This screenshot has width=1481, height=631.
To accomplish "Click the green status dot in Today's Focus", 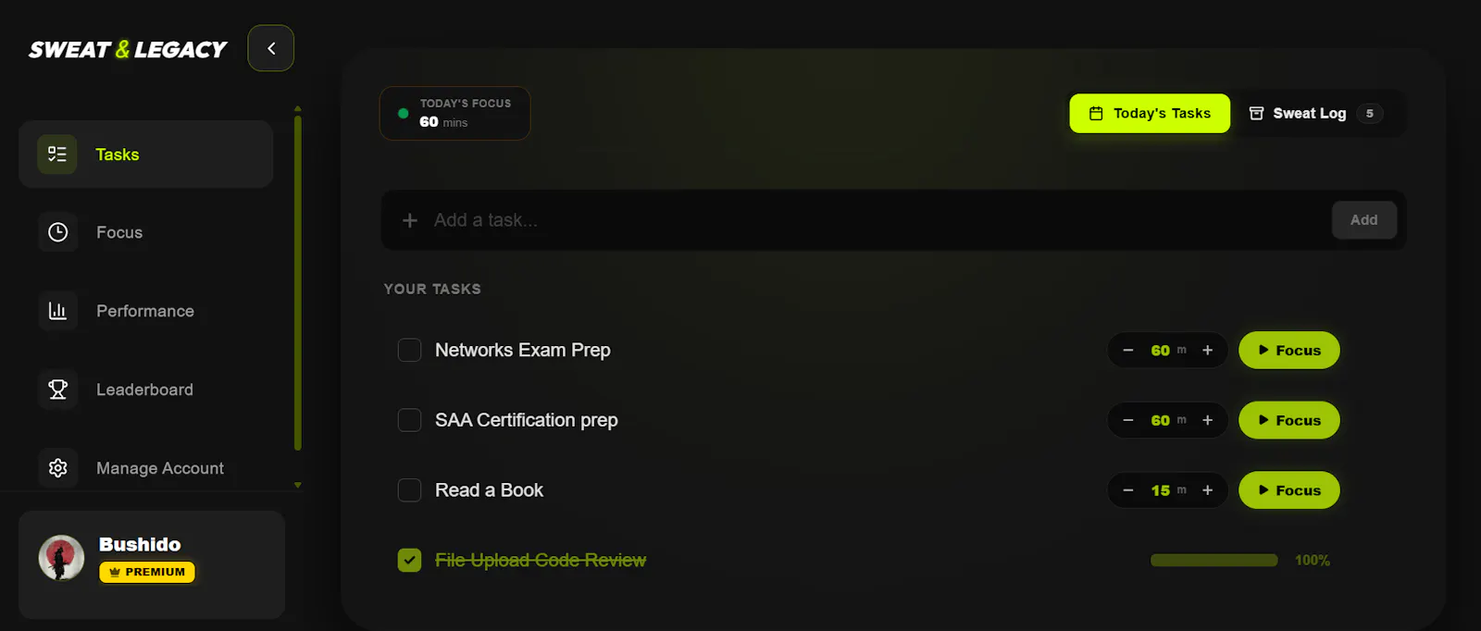I will (403, 114).
